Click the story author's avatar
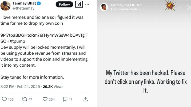The image size is (191, 107). (104, 7)
